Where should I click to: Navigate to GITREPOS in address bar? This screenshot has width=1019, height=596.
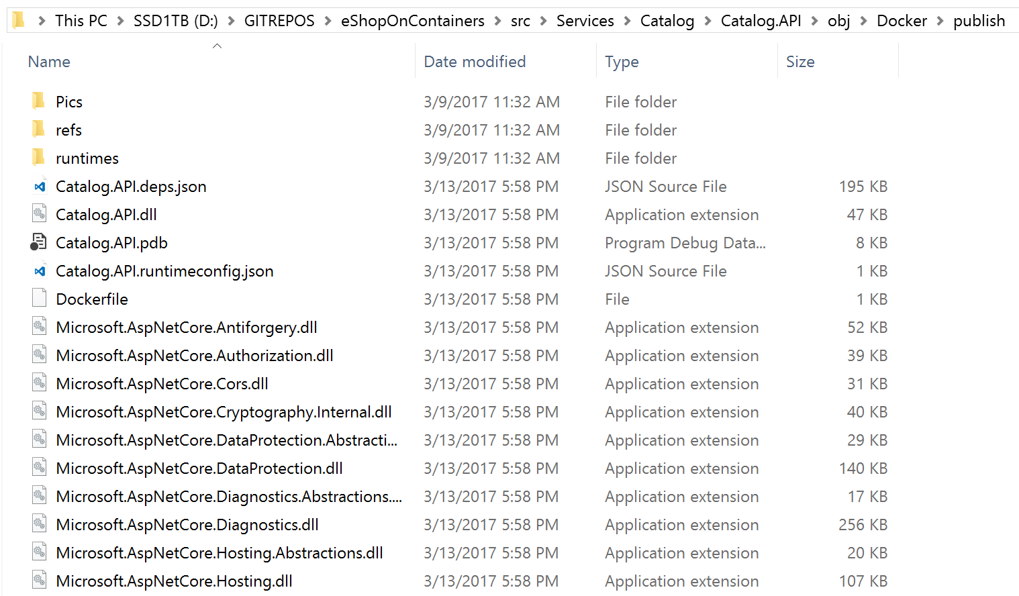279,21
